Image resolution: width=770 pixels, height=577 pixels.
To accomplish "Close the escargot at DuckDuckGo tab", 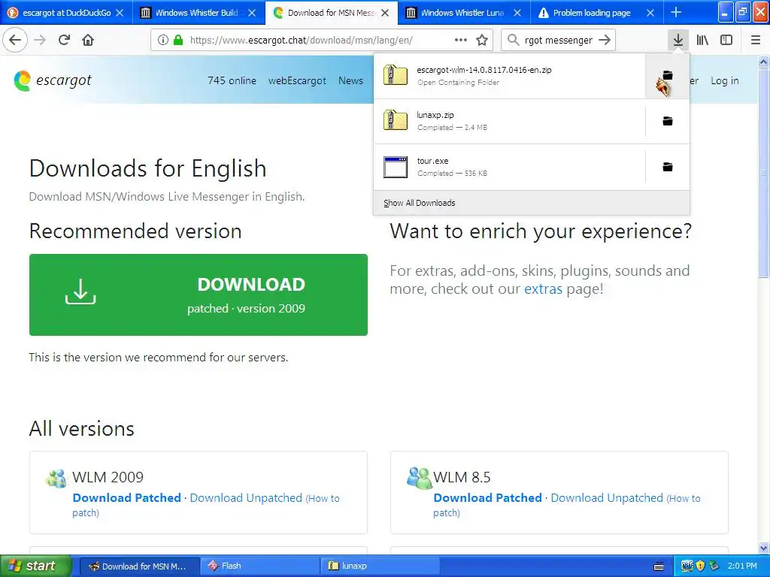I will 120,13.
